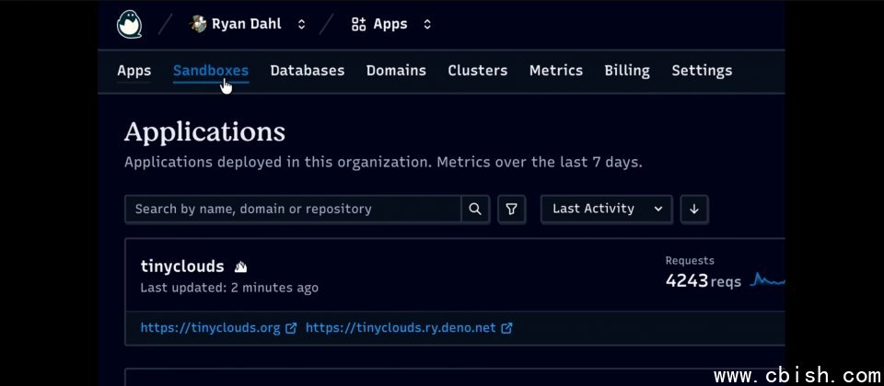Click the Apps grid icon in breadcrumb

359,25
